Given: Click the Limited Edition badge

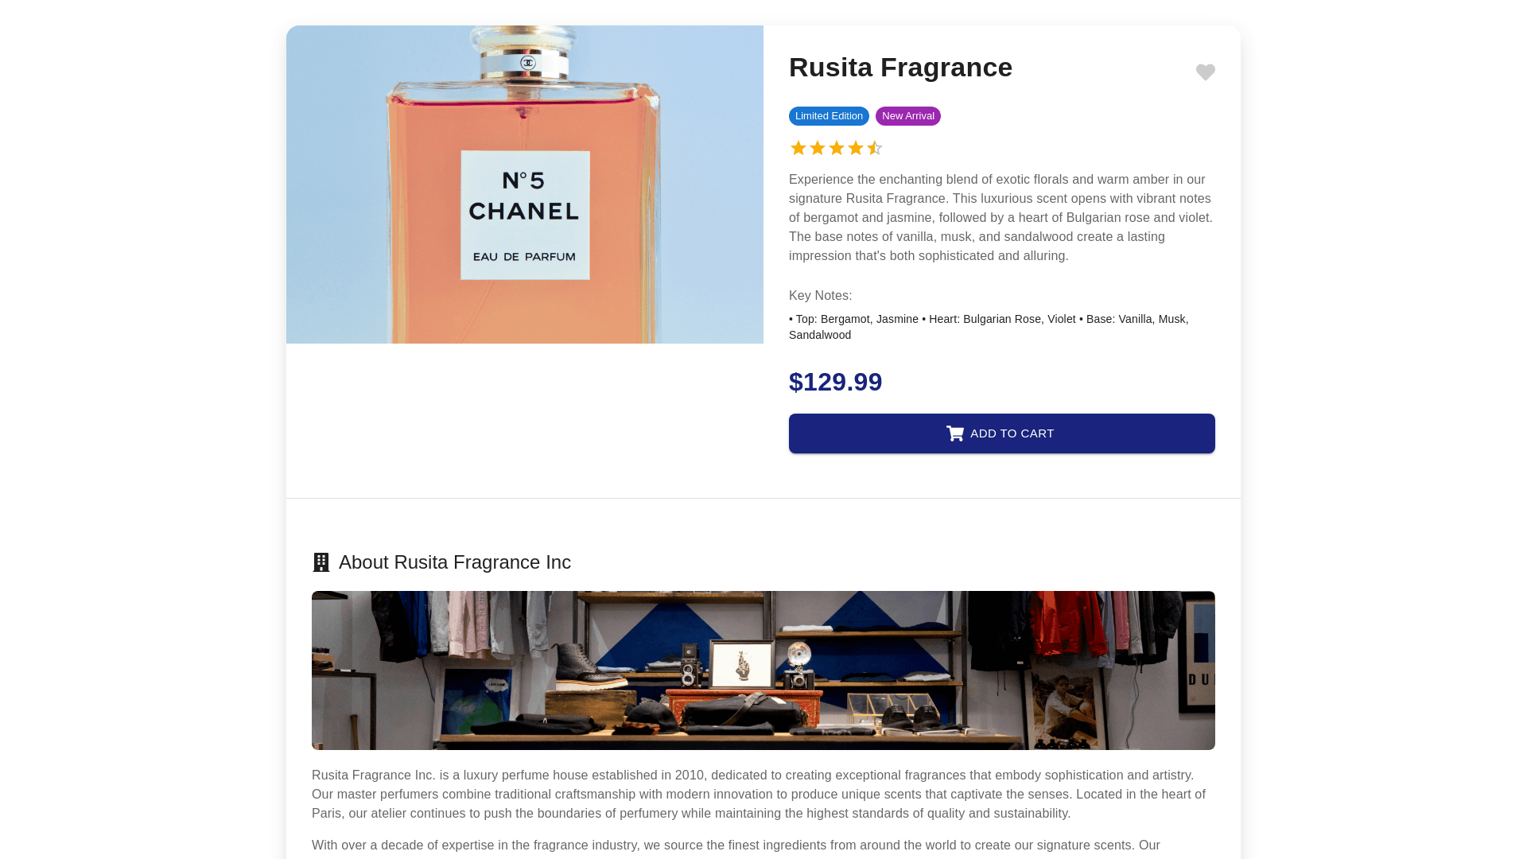Looking at the screenshot, I should point(829,116).
